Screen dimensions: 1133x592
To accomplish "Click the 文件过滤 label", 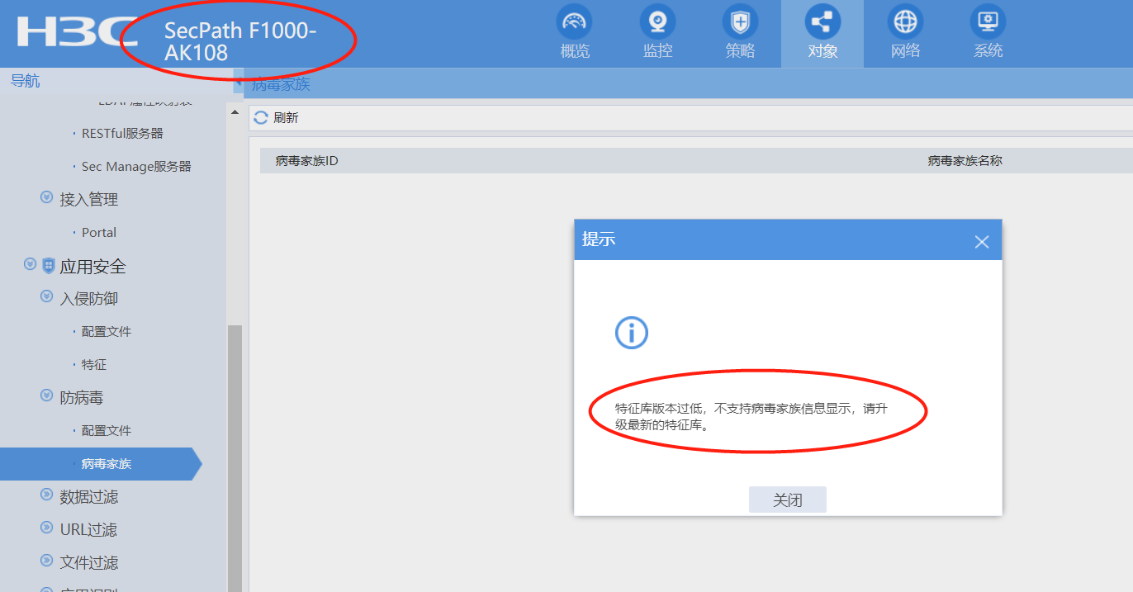I will pyautogui.click(x=89, y=562).
